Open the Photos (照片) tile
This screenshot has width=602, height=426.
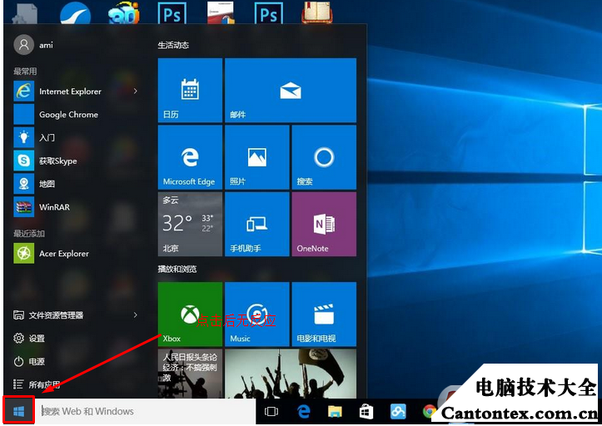pyautogui.click(x=256, y=157)
